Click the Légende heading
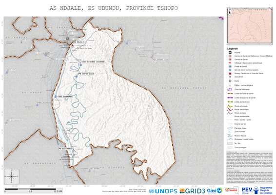The height and width of the screenshot is (195, 276). pyautogui.click(x=232, y=49)
